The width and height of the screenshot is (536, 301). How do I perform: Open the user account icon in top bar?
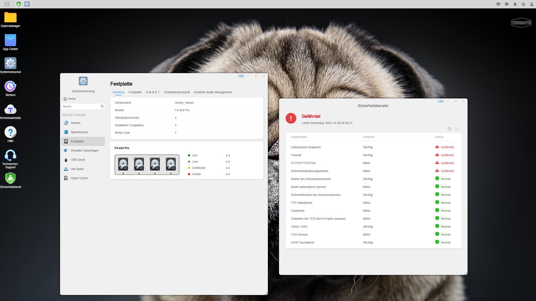coord(532,4)
